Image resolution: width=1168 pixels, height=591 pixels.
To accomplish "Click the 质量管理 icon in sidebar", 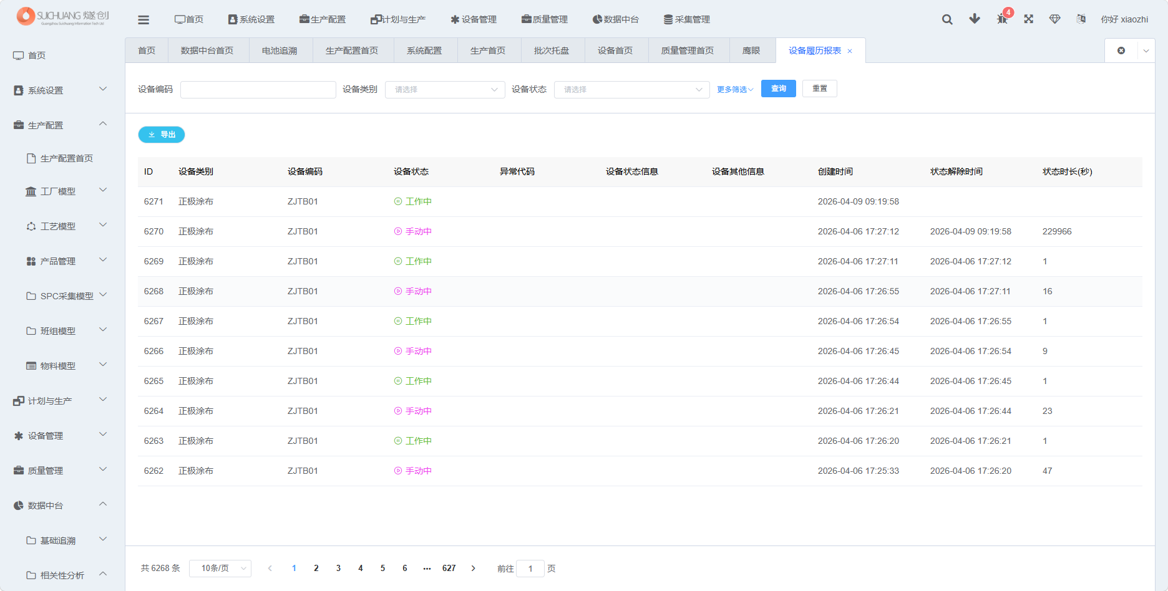I will point(19,471).
